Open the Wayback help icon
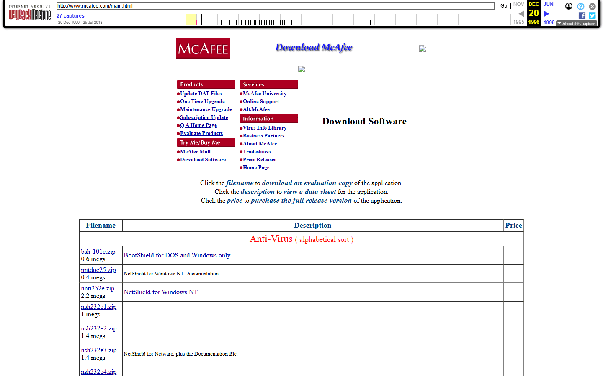 (x=580, y=6)
